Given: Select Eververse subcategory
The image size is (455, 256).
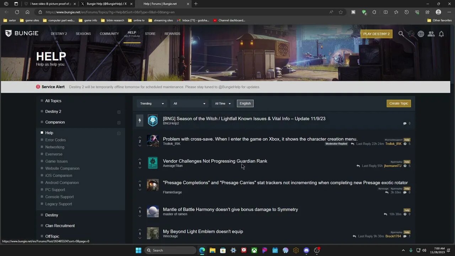Looking at the screenshot, I should point(54,154).
